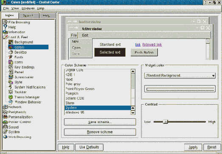Select the Next color scheme

[98, 80]
